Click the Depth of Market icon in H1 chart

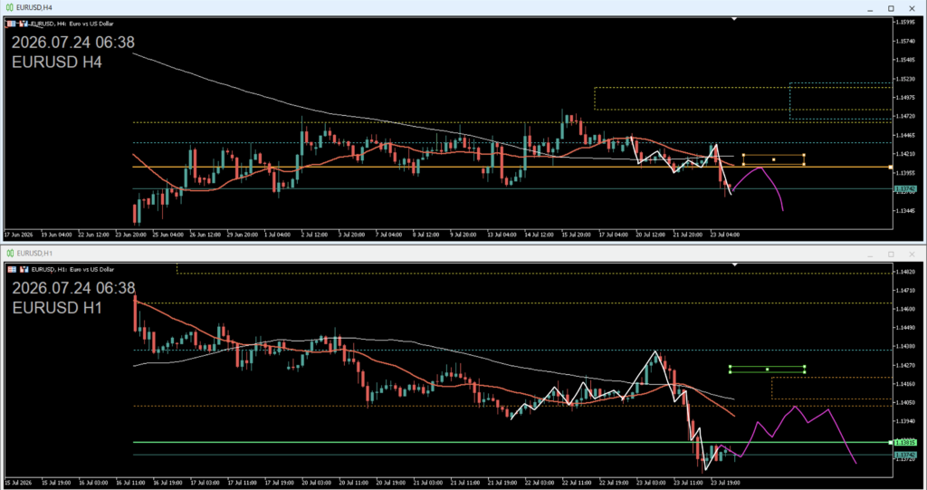pyautogui.click(x=24, y=269)
